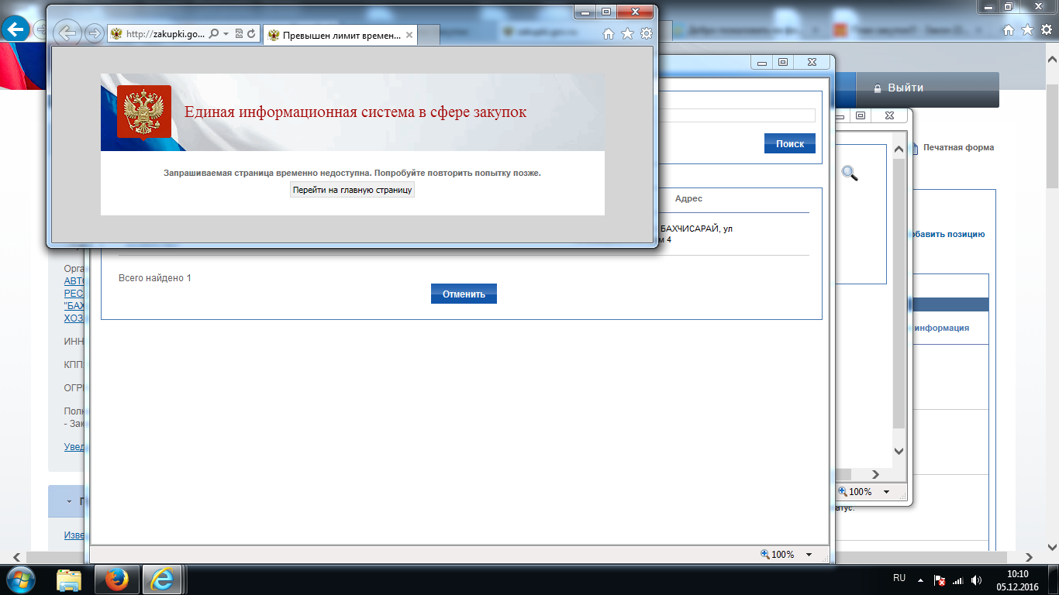Open the zoom level dropdown in the search dialog
The height and width of the screenshot is (595, 1059).
[809, 555]
